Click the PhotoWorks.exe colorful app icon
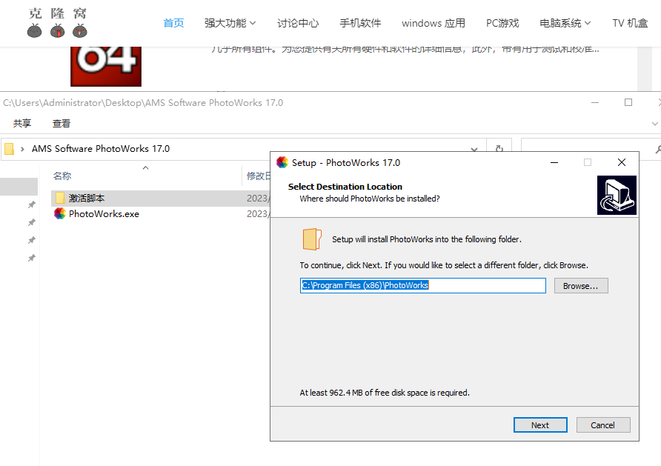The image size is (661, 466). [60, 213]
